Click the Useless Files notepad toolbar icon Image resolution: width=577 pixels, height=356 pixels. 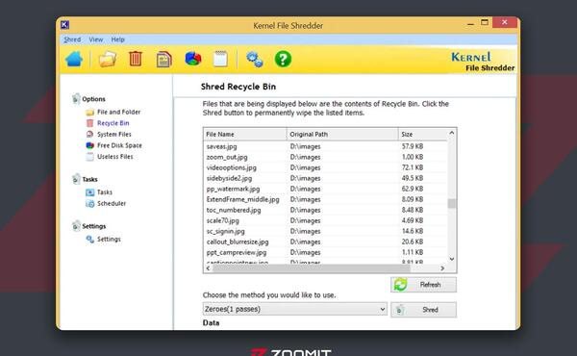[220, 59]
